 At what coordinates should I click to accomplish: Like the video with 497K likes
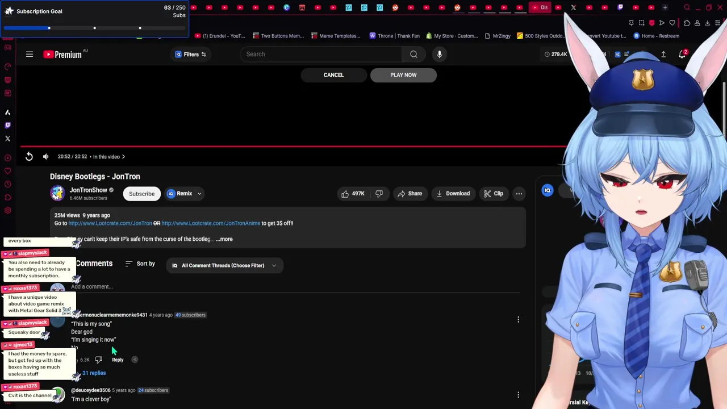click(x=353, y=194)
